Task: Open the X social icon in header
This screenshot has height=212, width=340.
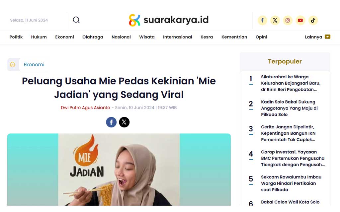Action: click(275, 20)
